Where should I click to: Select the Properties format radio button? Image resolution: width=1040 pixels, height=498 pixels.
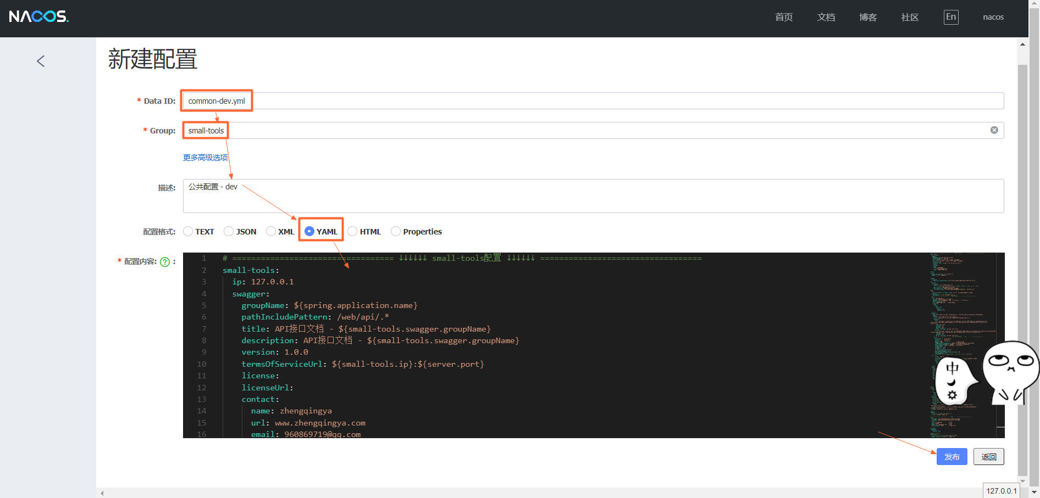[396, 231]
